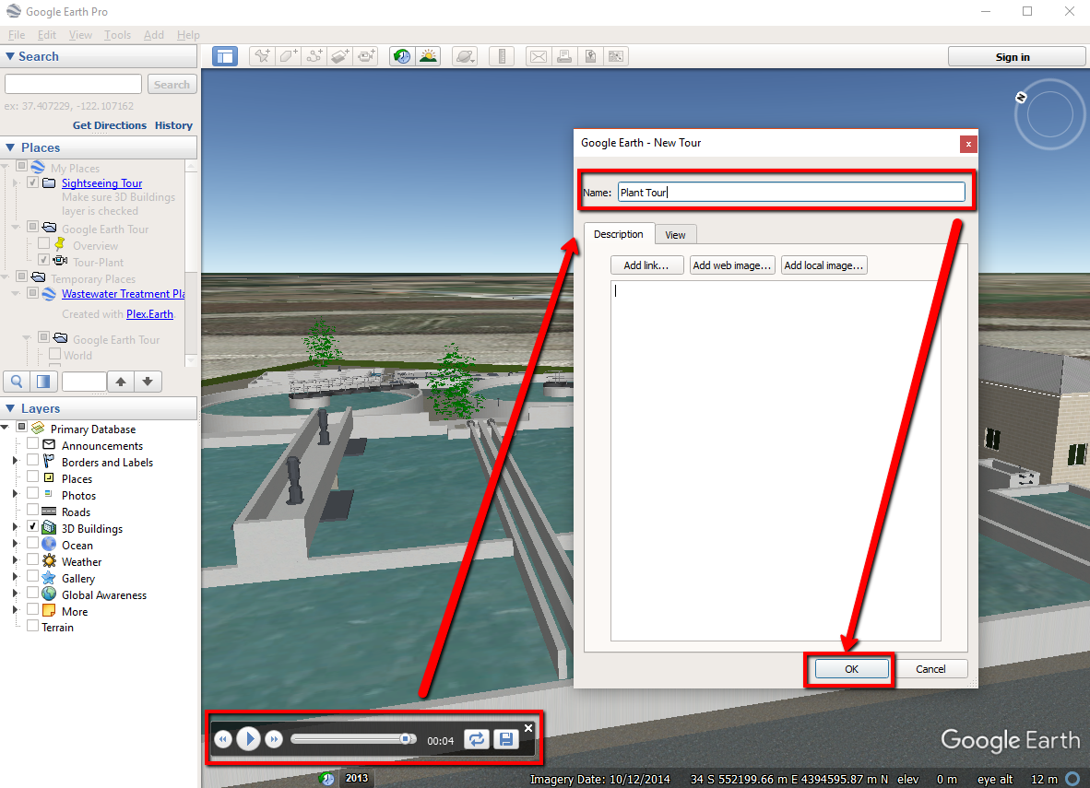Show historical imagery via clock icon
The width and height of the screenshot is (1090, 788).
[x=402, y=56]
